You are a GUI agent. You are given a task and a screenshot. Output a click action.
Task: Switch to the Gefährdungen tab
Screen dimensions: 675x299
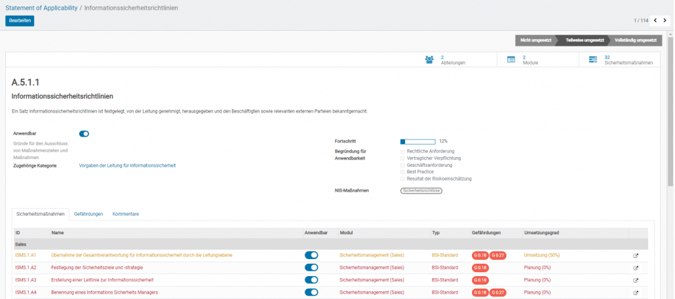click(88, 214)
